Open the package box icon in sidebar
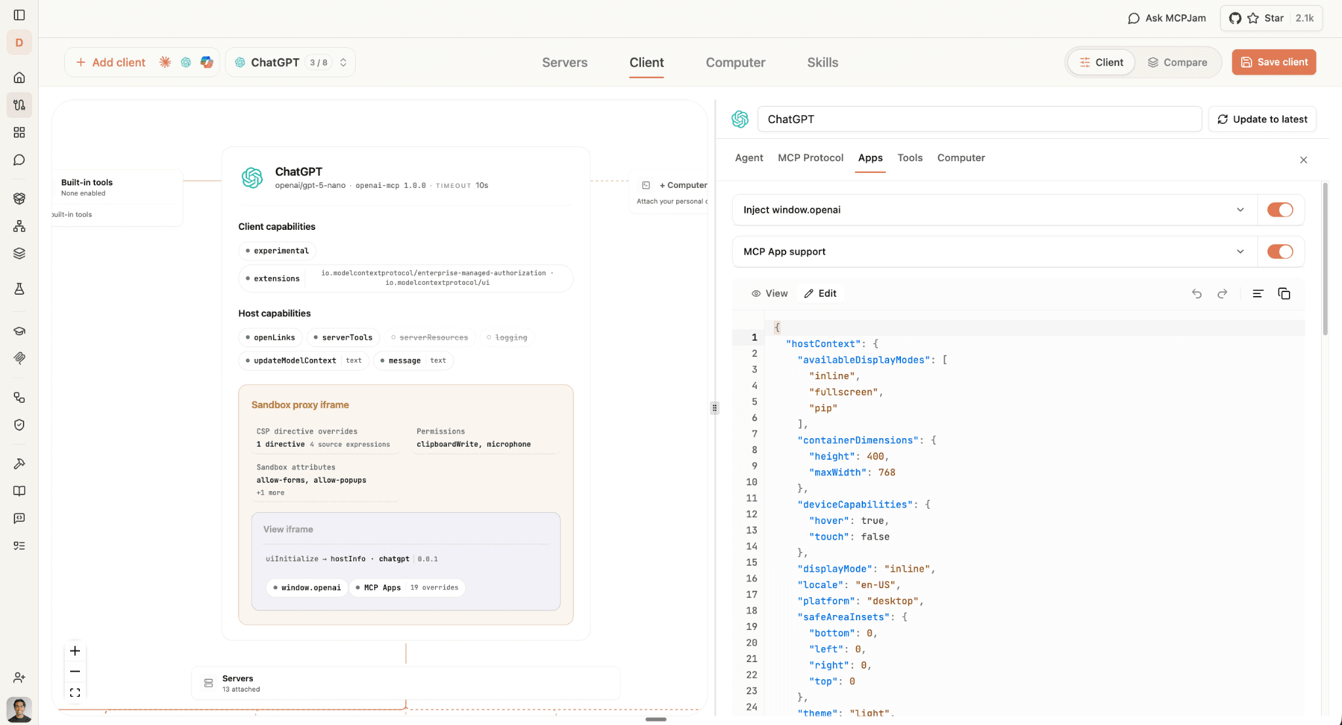This screenshot has width=1342, height=725. point(19,198)
